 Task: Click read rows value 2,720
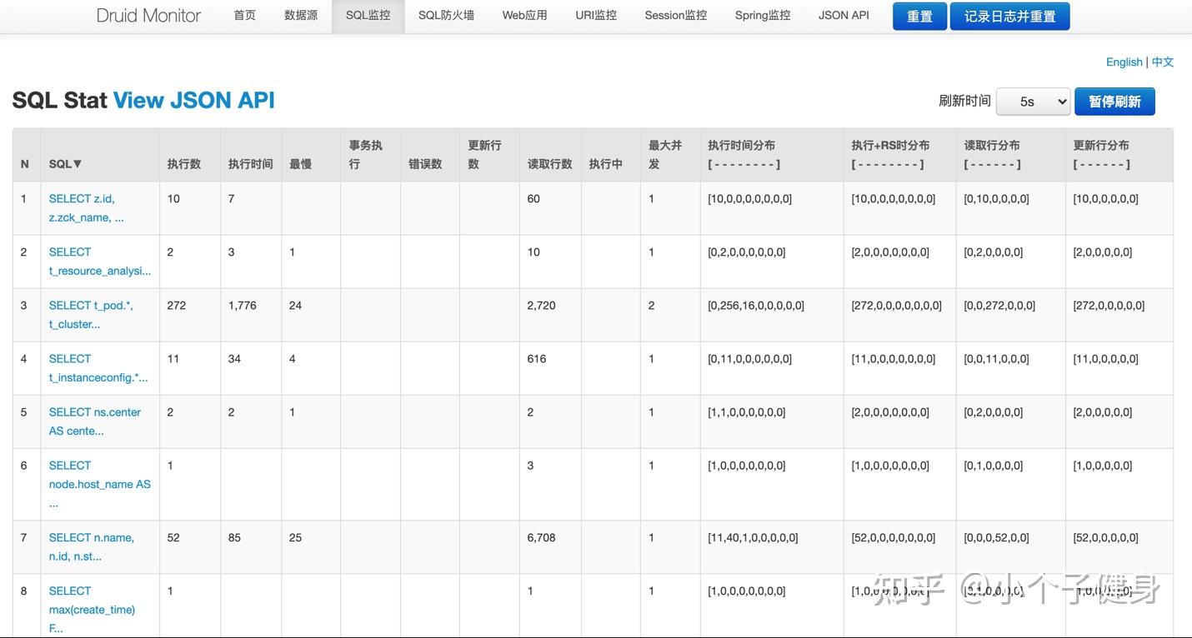click(541, 306)
